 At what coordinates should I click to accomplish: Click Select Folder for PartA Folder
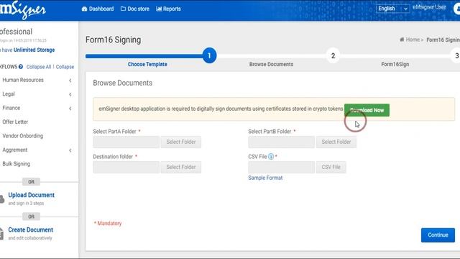181,142
